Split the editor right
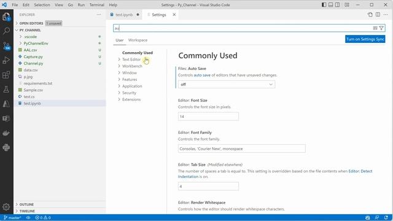 (x=378, y=15)
